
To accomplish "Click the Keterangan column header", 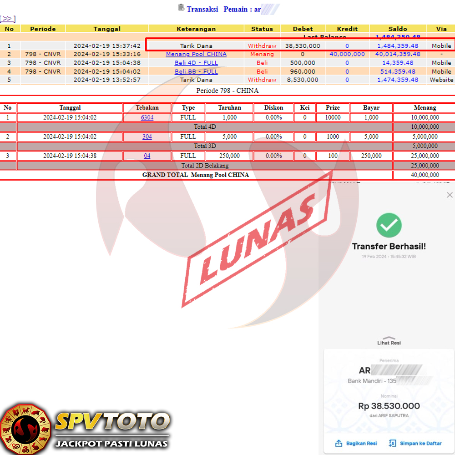I will pos(196,29).
